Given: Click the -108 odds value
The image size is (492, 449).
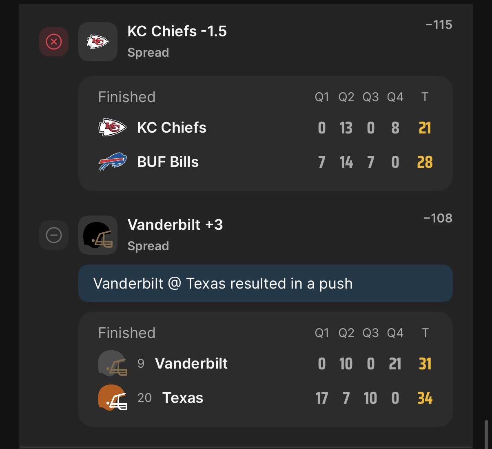Looking at the screenshot, I should click(x=438, y=218).
